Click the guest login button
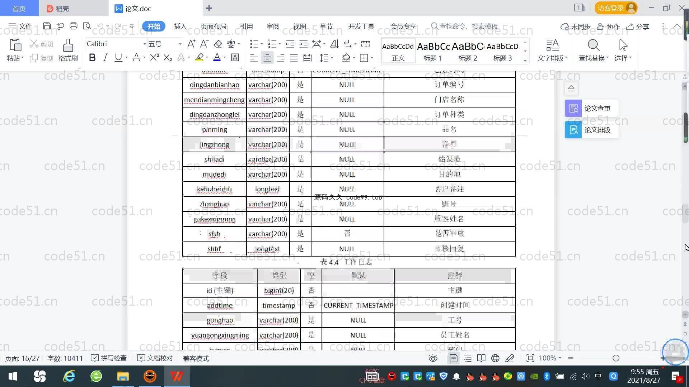Image resolution: width=689 pixels, height=387 pixels. [616, 8]
